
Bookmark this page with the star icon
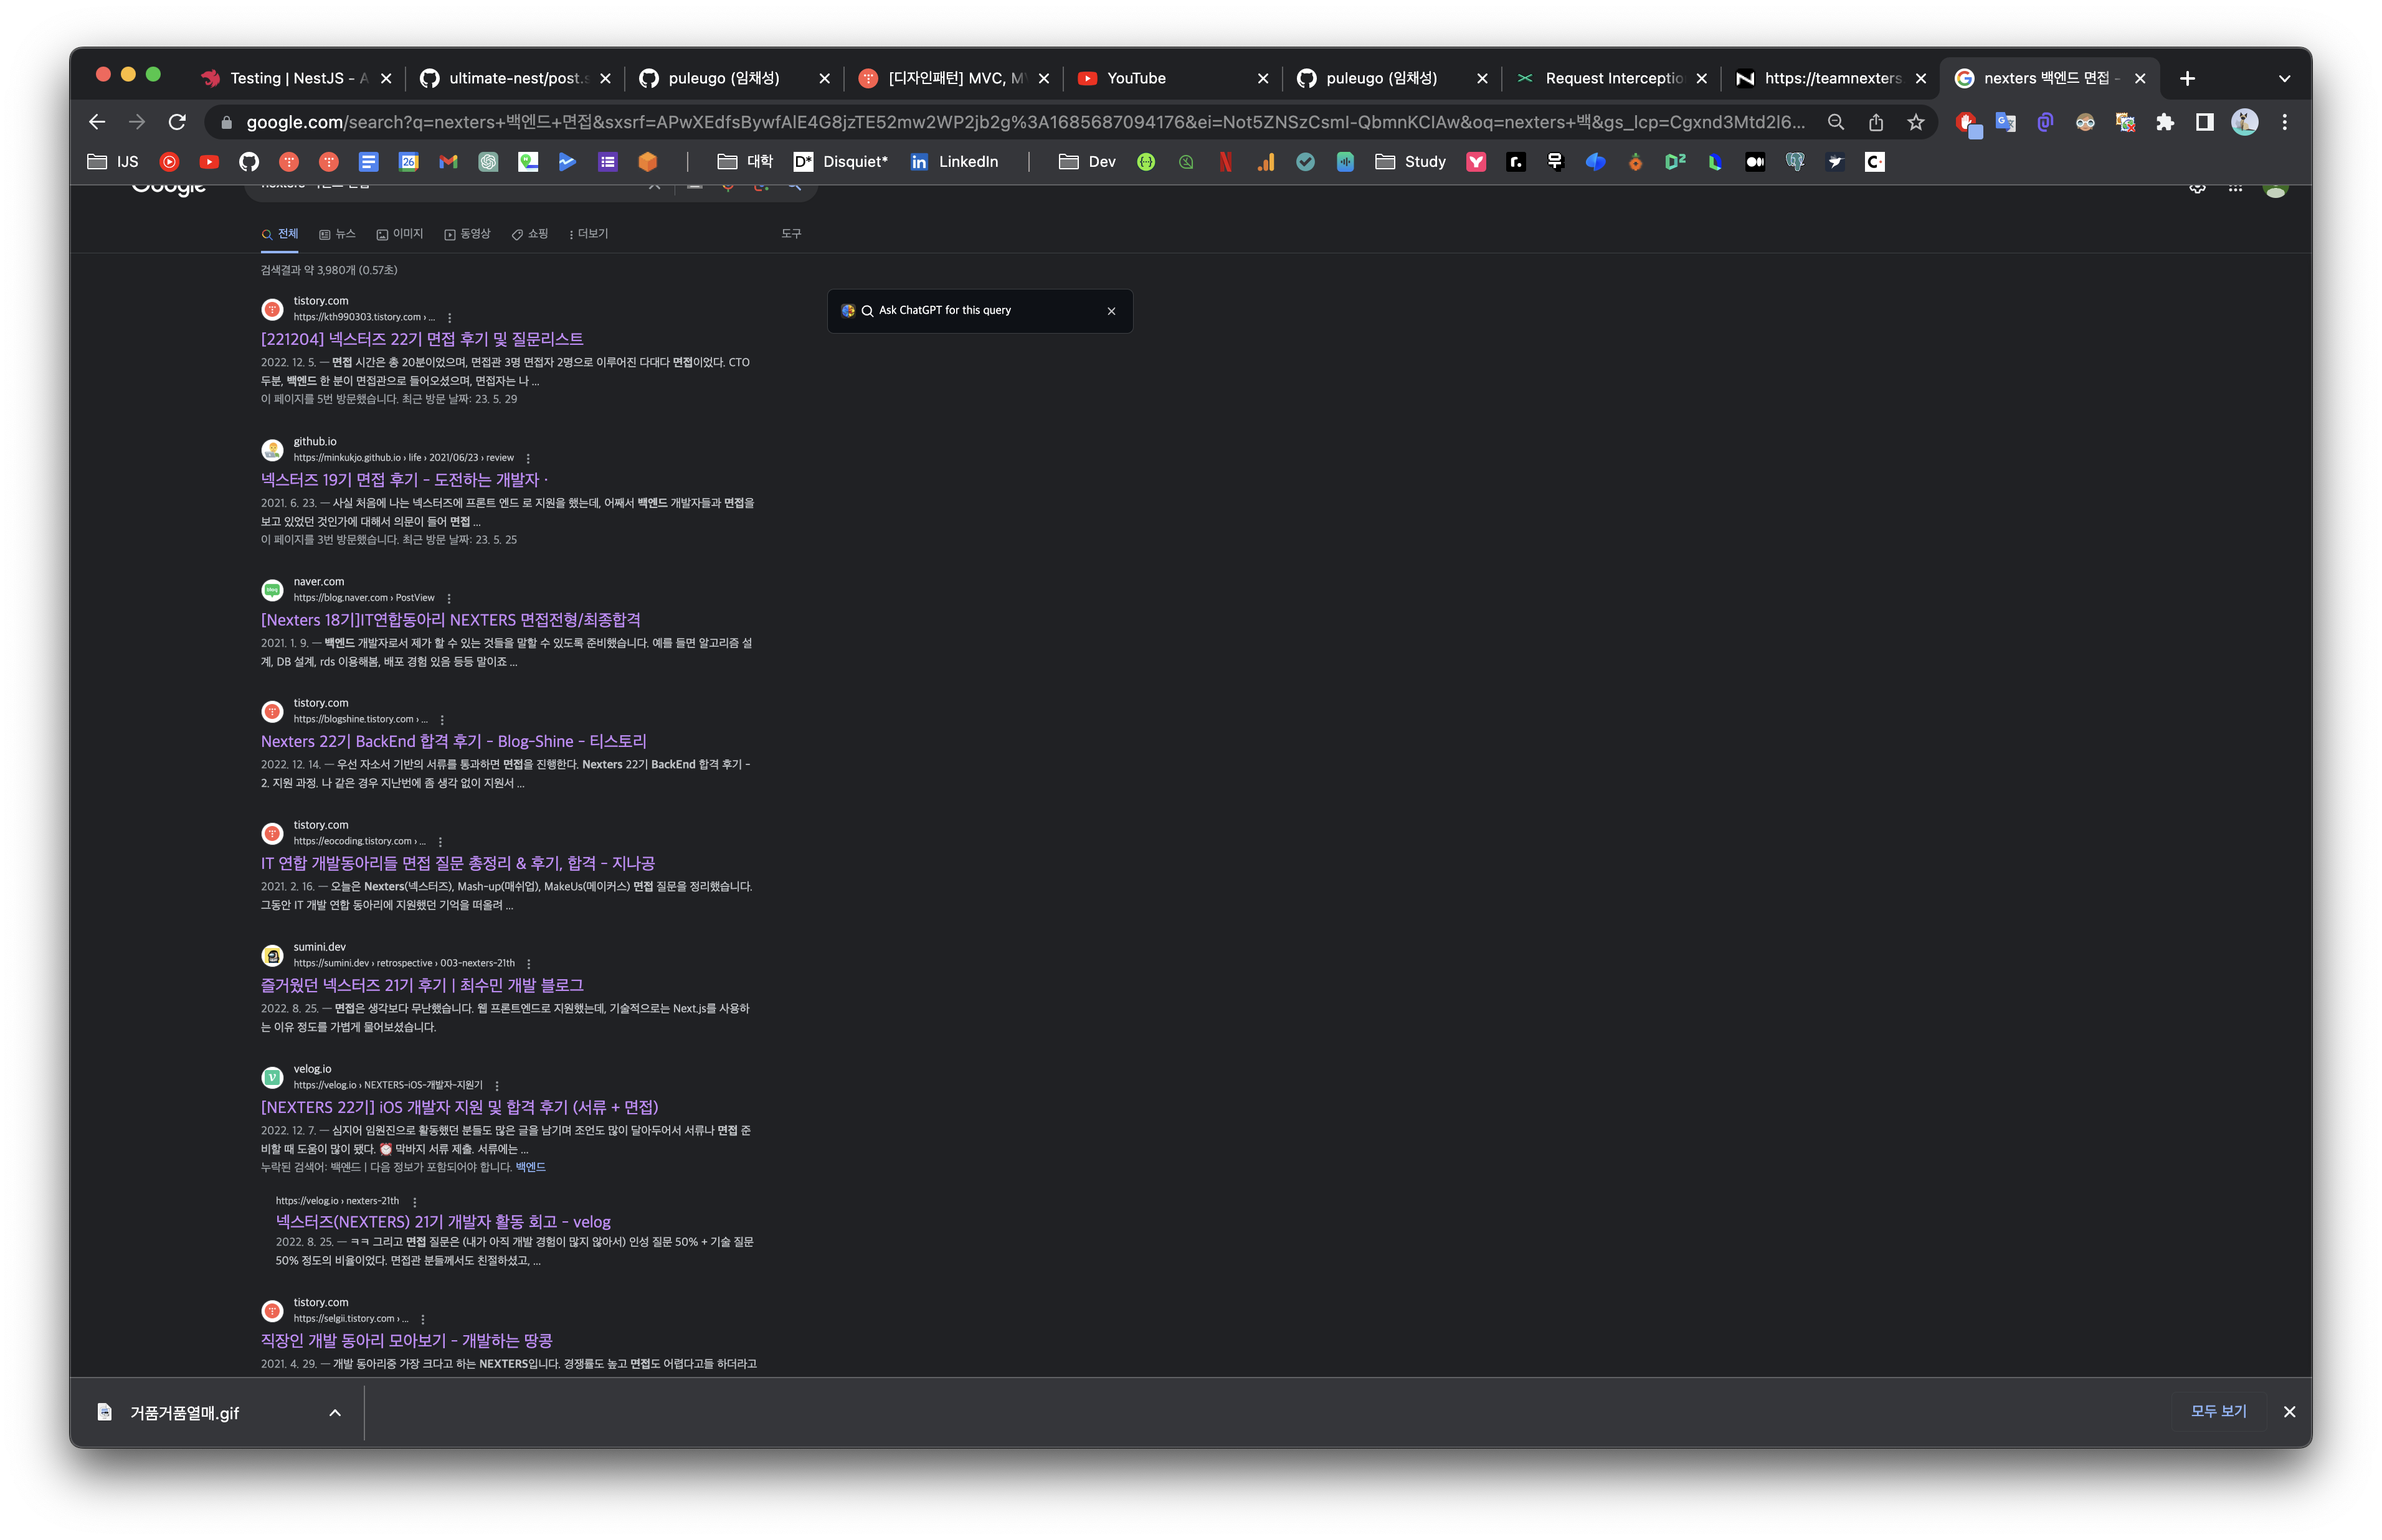pyautogui.click(x=1915, y=122)
